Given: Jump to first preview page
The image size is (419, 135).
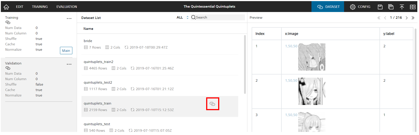Looking at the screenshot, I should point(379,18).
